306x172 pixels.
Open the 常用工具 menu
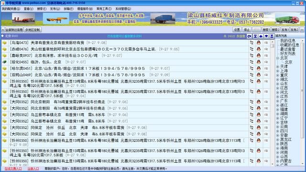(x=104, y=9)
